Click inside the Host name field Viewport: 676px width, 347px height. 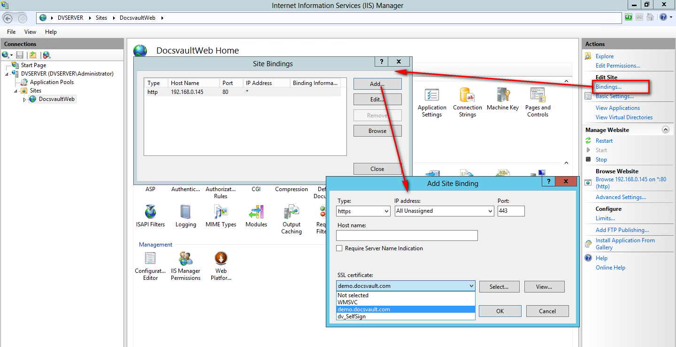407,236
